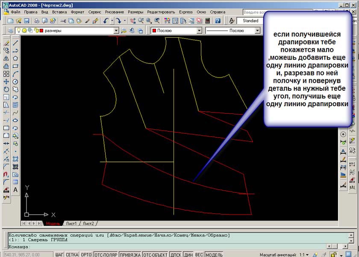Switch to the Лист1 layout tab
The width and height of the screenshot is (359, 257).
[x=71, y=224]
